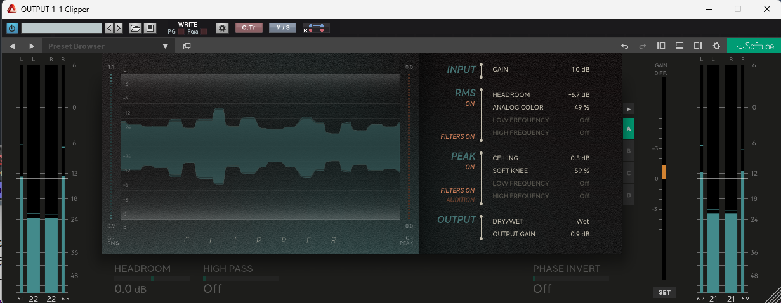The height and width of the screenshot is (303, 781).
Task: Toggle RMS section ON
Action: 470,103
